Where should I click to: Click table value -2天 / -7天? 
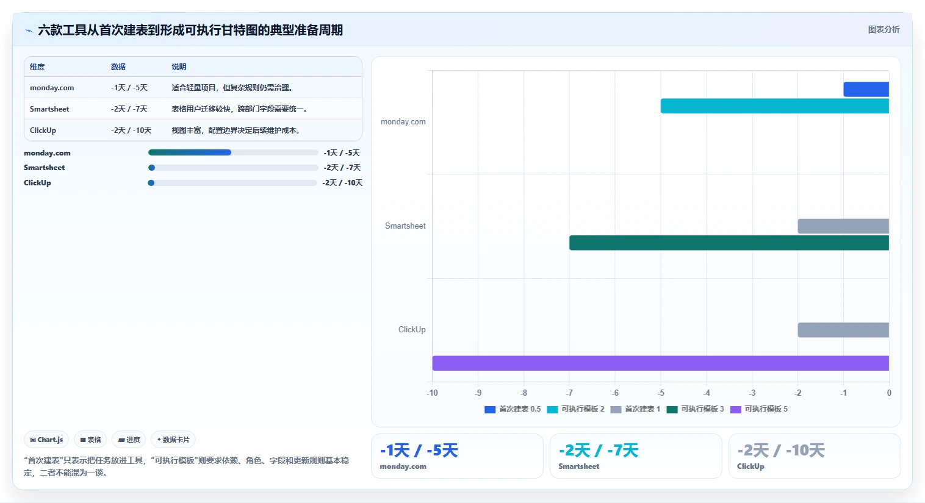(x=129, y=109)
